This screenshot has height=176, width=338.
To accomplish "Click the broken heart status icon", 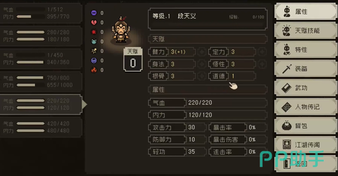I will tap(94, 22).
